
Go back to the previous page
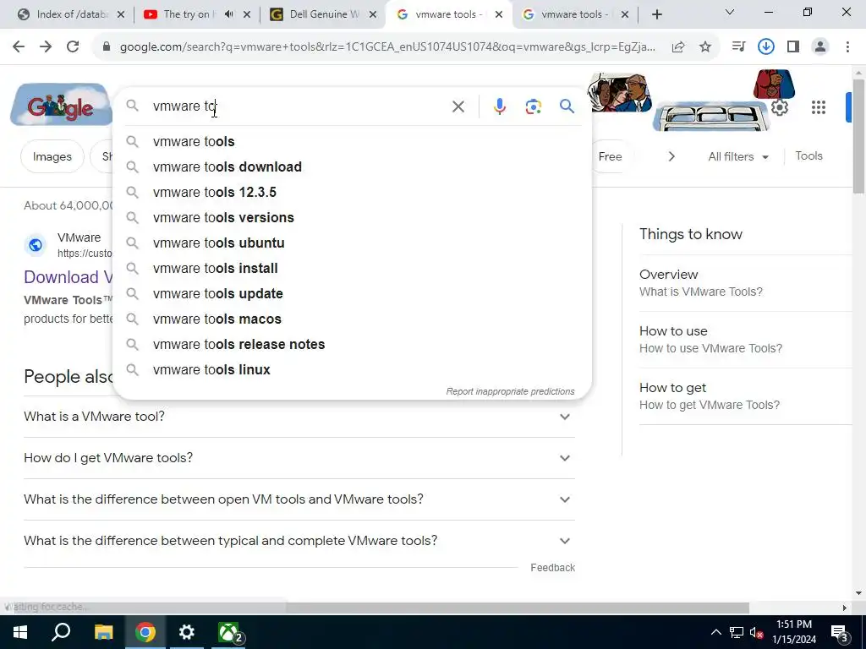point(19,47)
